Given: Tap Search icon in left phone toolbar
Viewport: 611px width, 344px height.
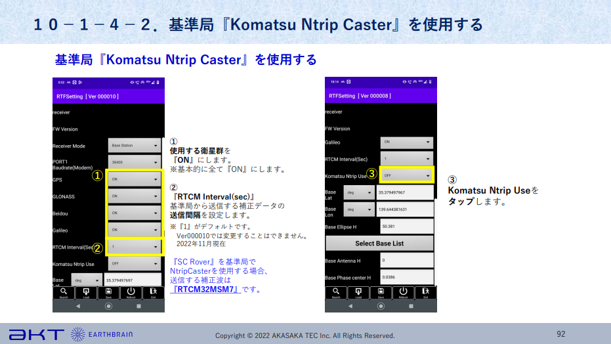Looking at the screenshot, I should coord(64,293).
